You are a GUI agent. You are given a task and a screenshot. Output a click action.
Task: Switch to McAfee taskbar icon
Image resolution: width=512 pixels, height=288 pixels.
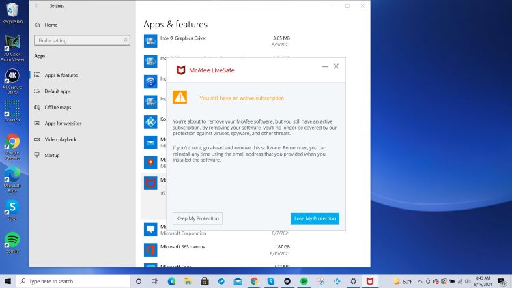[x=369, y=281]
